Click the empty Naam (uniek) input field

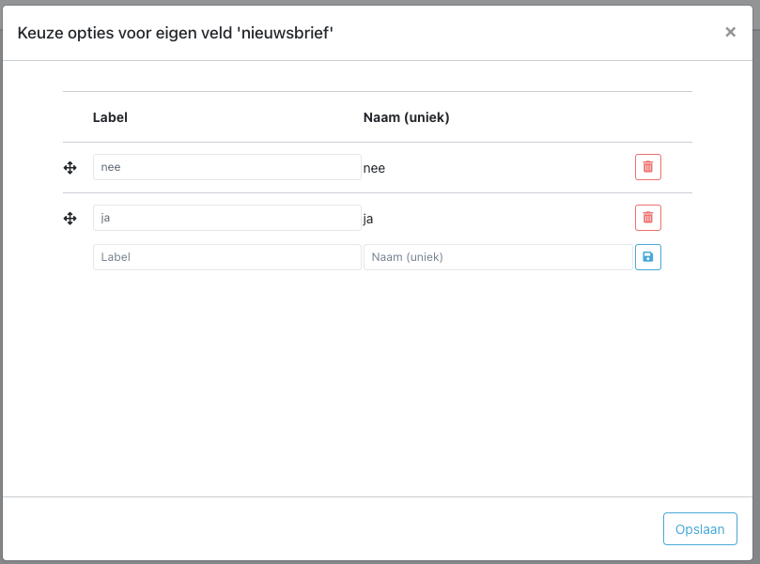coord(498,257)
